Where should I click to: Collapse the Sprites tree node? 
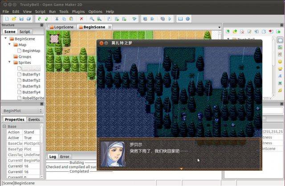click(9, 62)
